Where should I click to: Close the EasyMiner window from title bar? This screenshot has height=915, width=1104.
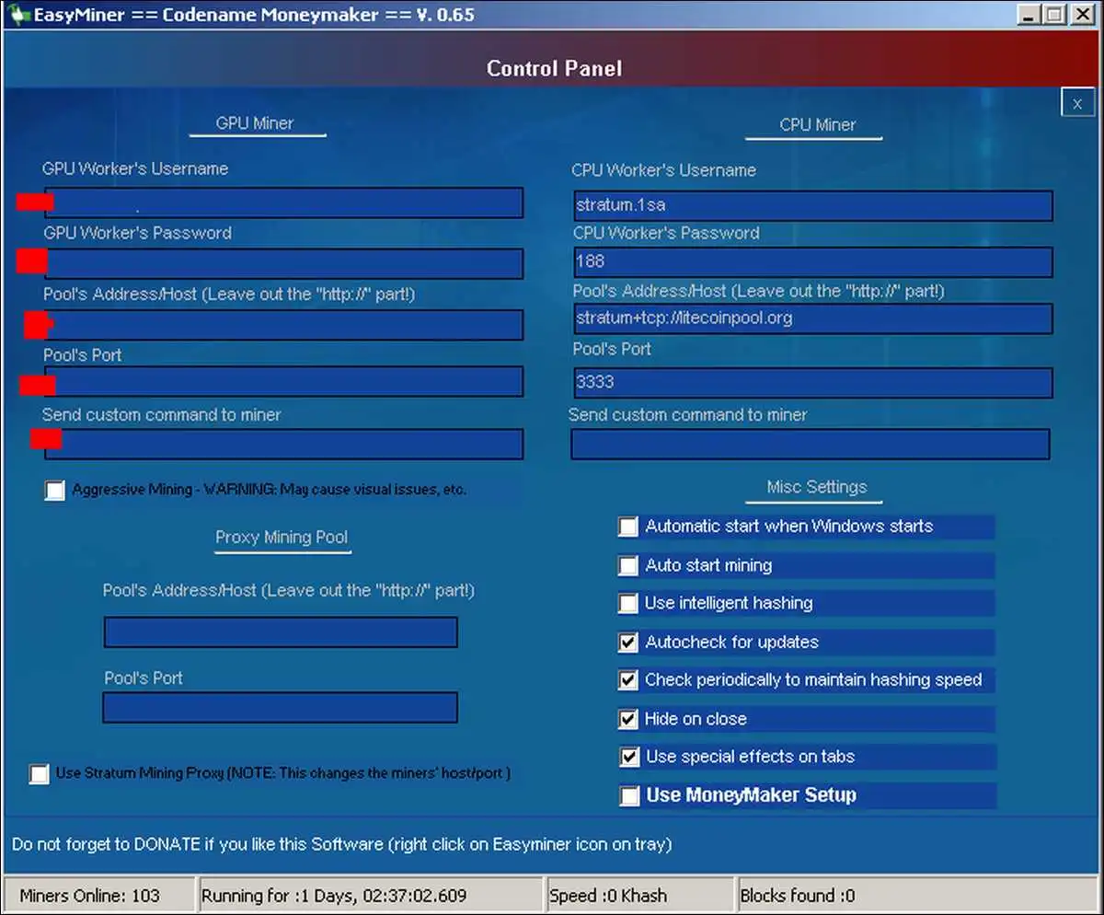pyautogui.click(x=1083, y=15)
